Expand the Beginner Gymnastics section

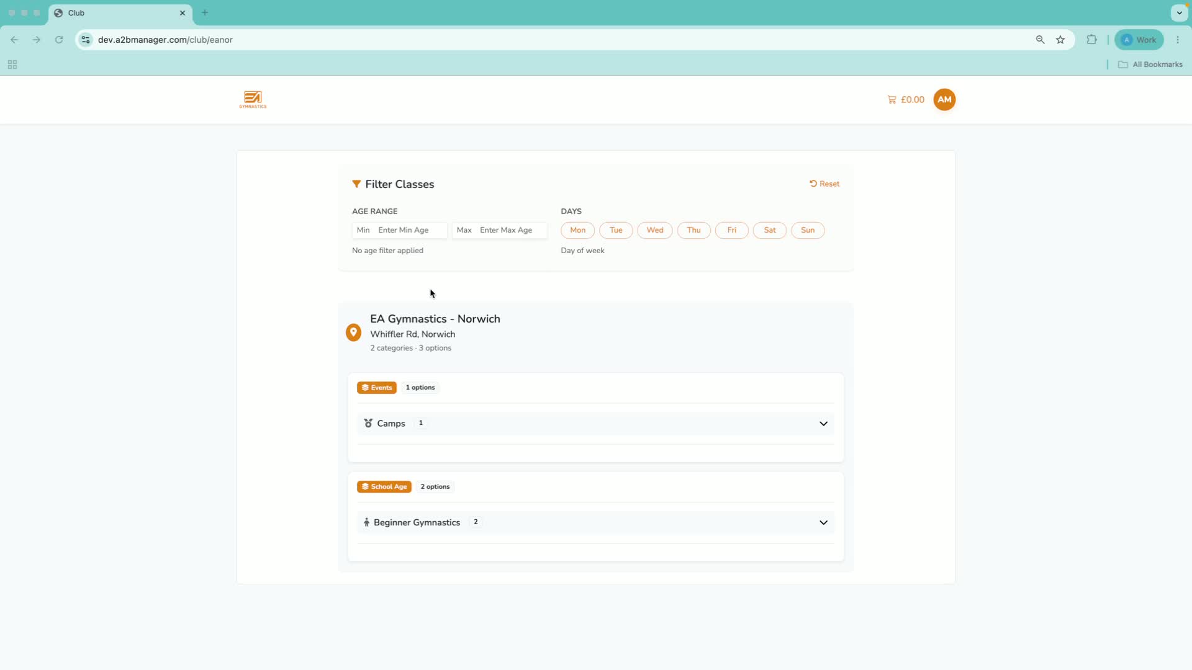pyautogui.click(x=595, y=522)
